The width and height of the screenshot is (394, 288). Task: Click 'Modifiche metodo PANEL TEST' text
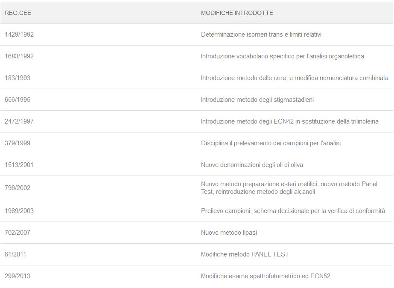pos(245,254)
